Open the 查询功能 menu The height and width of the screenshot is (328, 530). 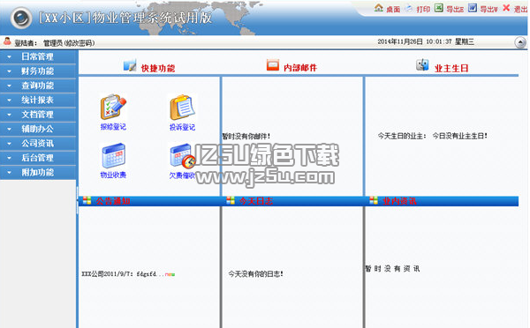38,86
